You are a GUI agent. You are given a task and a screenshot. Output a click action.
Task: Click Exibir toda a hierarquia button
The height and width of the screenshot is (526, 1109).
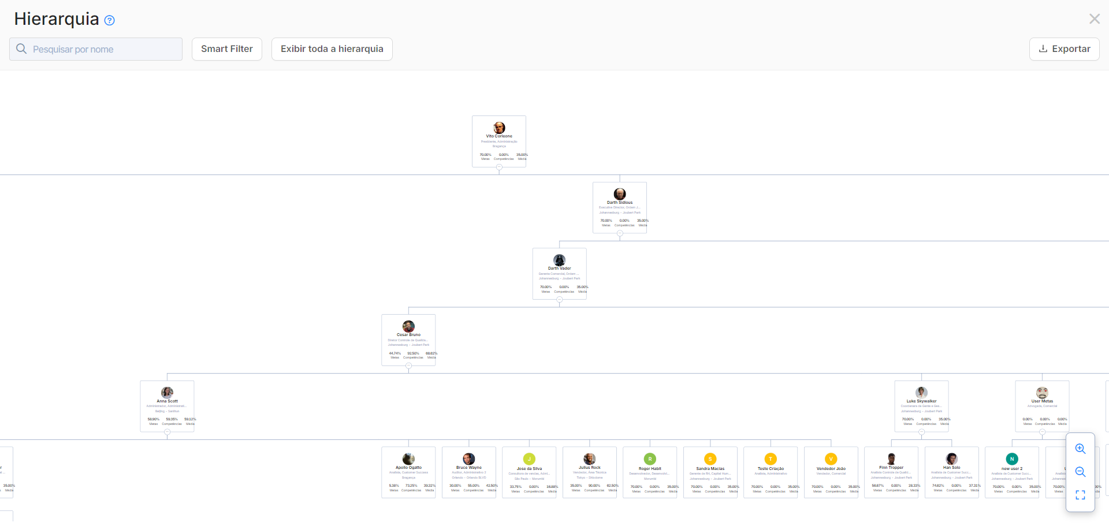332,49
